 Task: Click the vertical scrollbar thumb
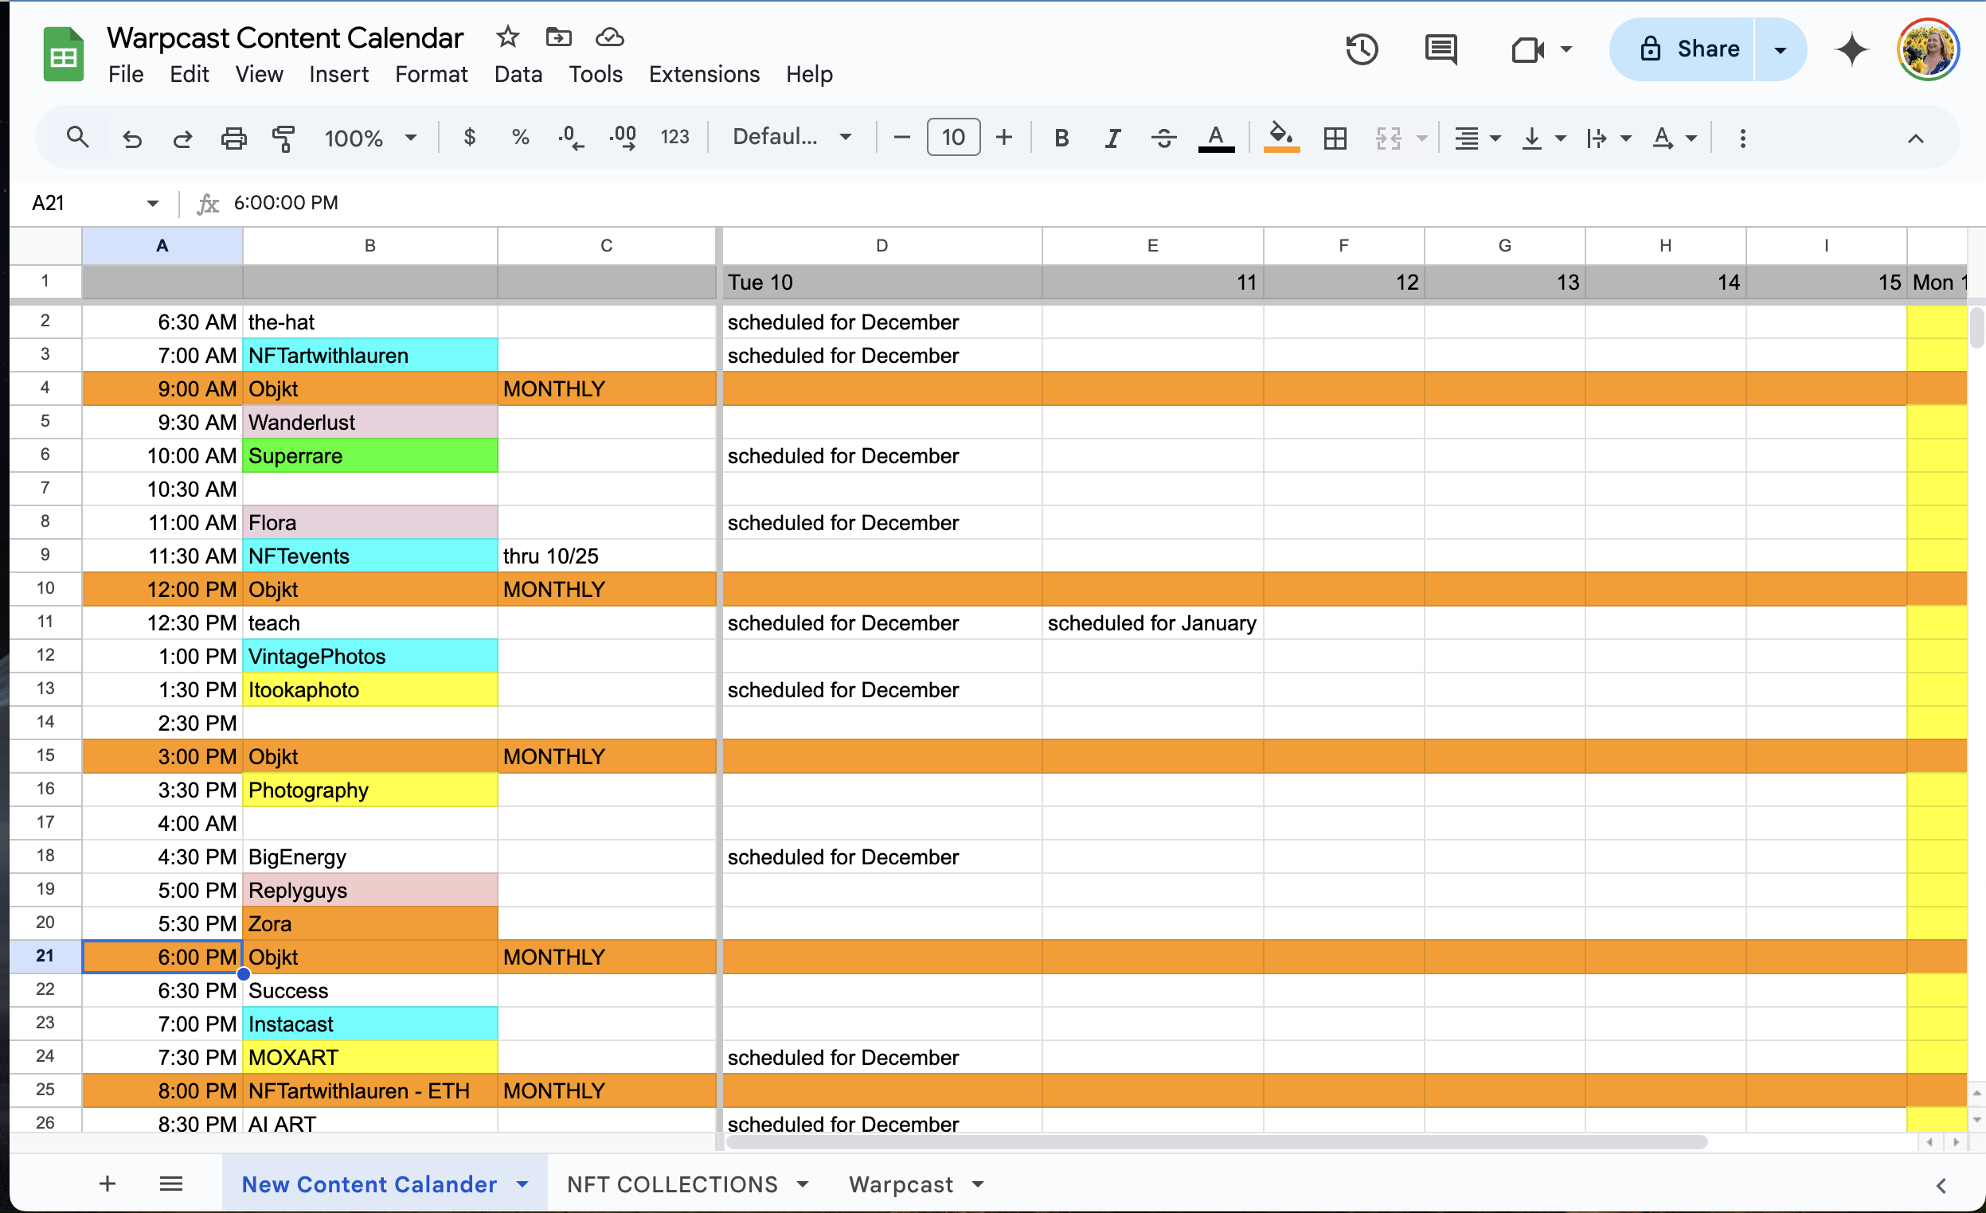pos(1976,327)
